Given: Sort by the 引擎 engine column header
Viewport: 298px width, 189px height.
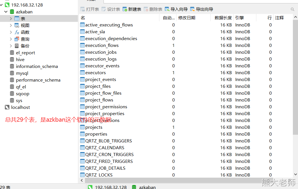Looking at the screenshot, I should click(245, 18).
